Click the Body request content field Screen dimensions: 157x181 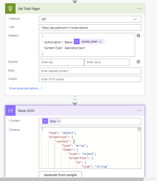point(90,71)
